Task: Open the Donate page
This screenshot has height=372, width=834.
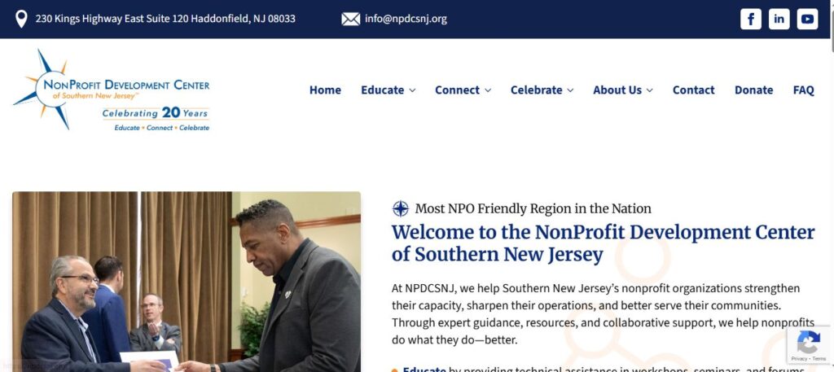Action: pos(753,90)
